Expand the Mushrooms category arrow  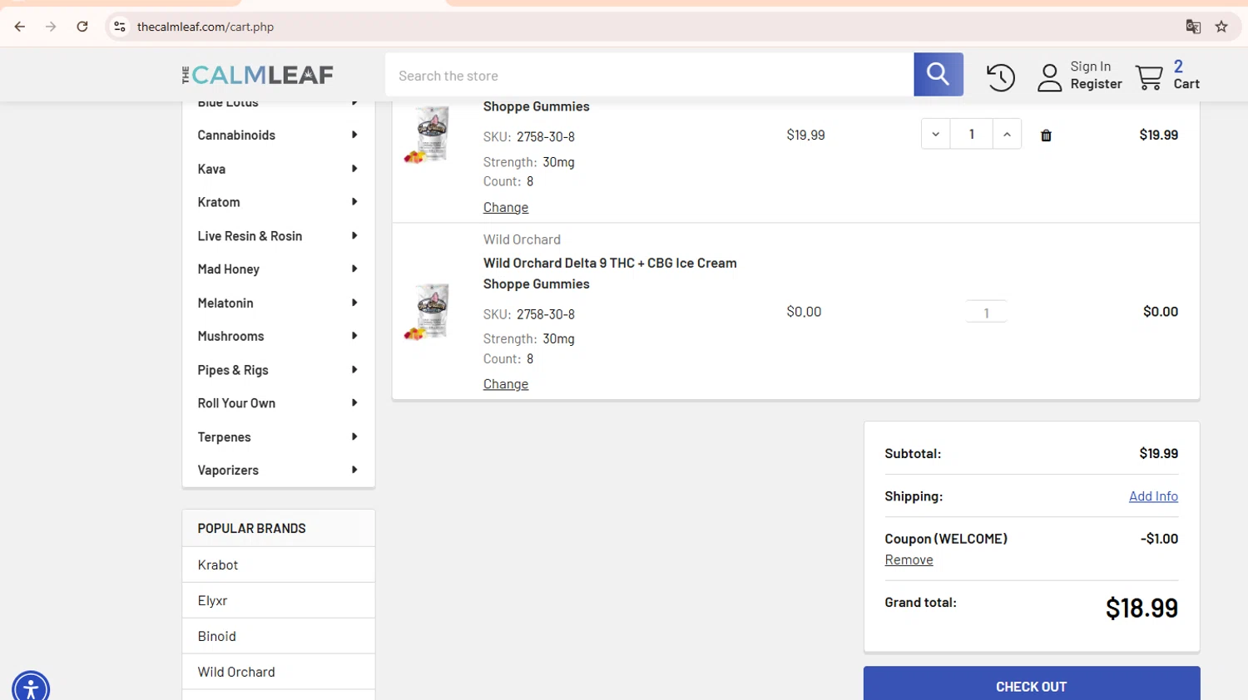(x=354, y=336)
